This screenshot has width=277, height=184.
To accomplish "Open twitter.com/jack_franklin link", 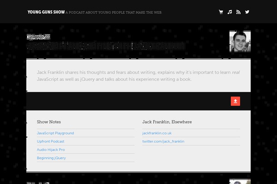I will tap(163, 141).
